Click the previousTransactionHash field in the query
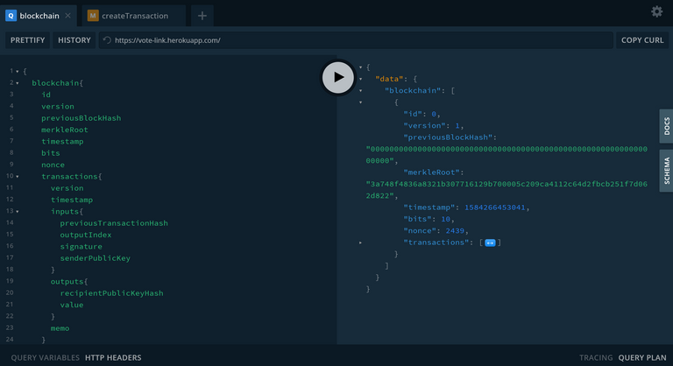Viewport: 673px width, 366px height. [x=114, y=223]
